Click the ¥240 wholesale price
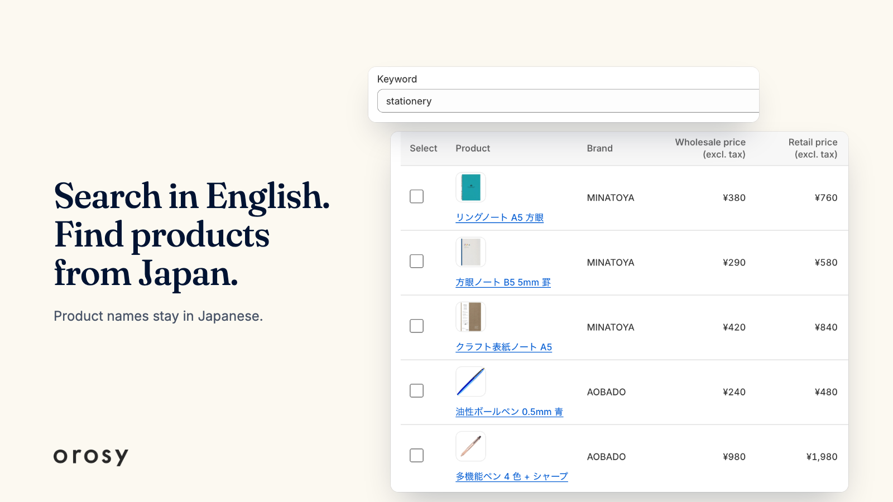Image resolution: width=893 pixels, height=502 pixels. [x=734, y=392]
